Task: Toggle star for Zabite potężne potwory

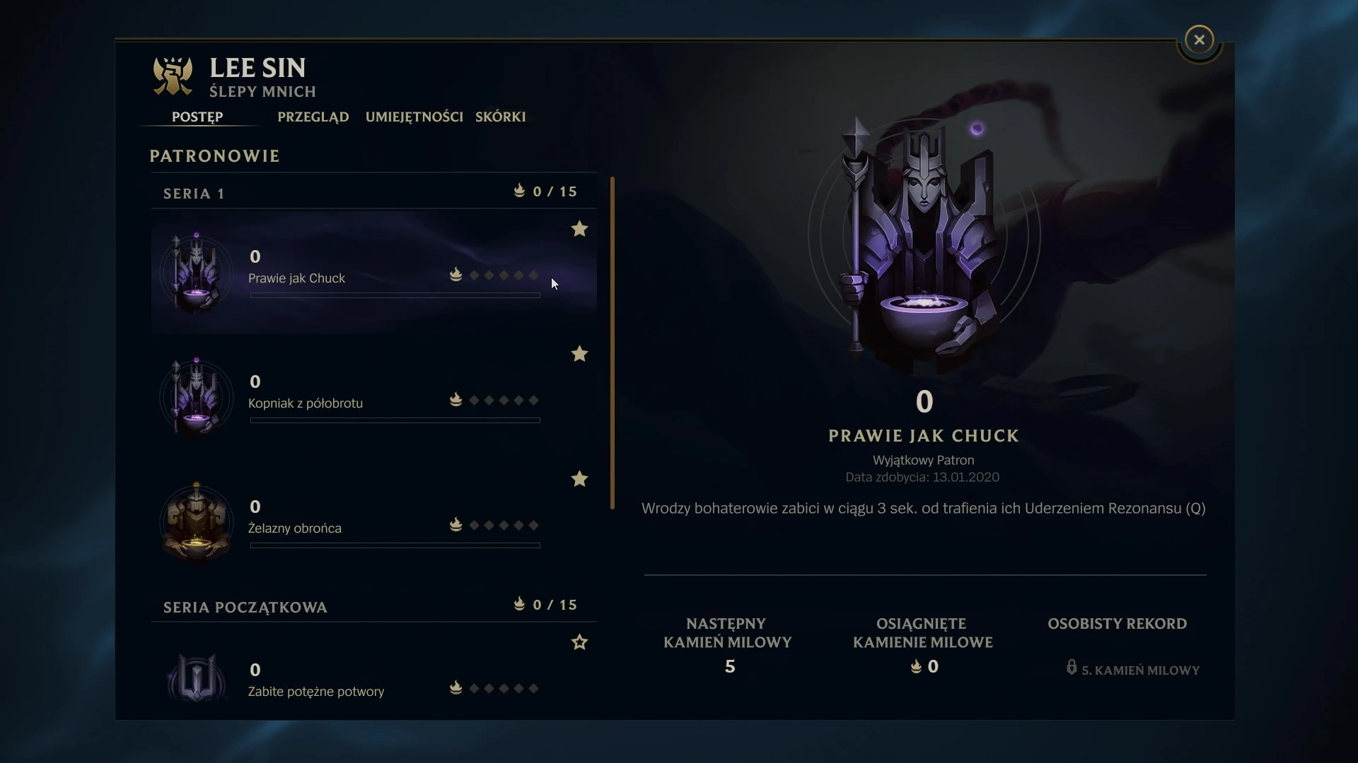Action: pos(579,642)
